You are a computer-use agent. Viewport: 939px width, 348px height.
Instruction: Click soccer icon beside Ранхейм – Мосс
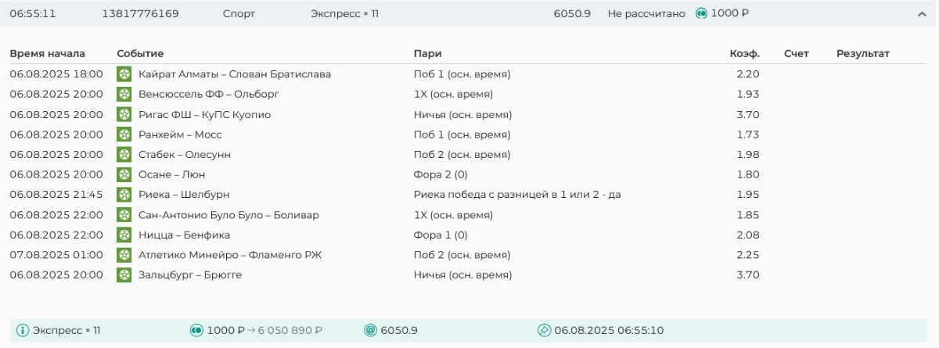[124, 135]
